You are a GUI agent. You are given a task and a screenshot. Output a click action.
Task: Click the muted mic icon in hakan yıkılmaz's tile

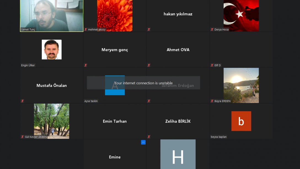(149, 29)
